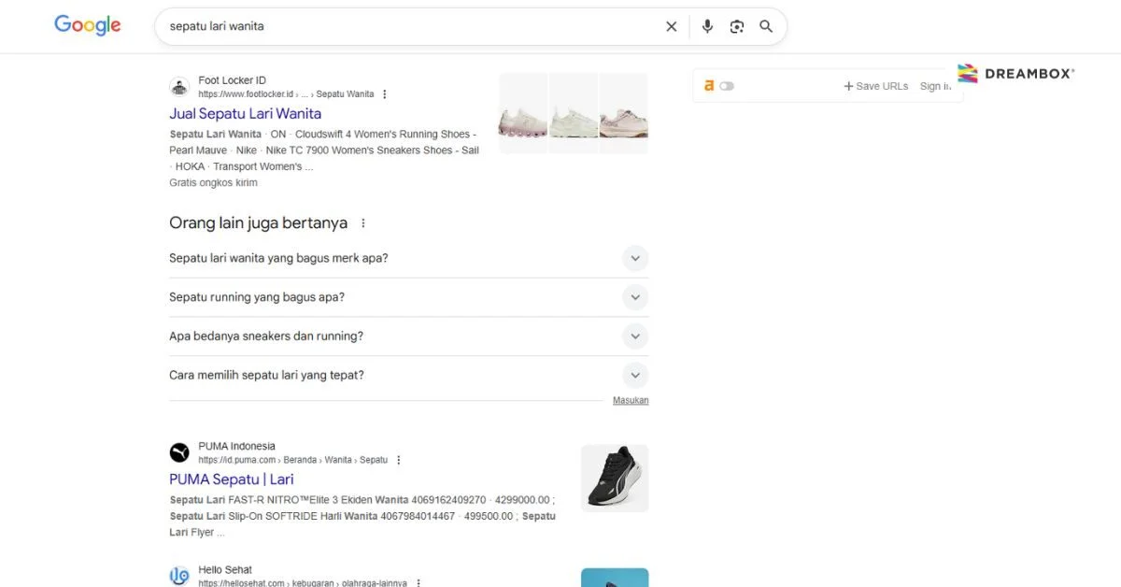Viewport: 1121px width, 587px height.
Task: Click the Foot Locker ID favicon
Action: coord(179,87)
